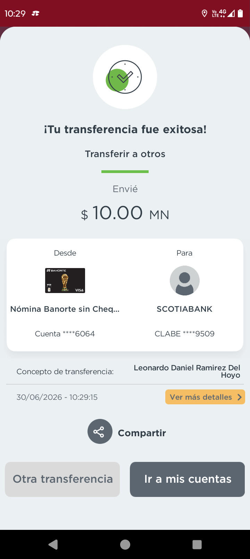Viewport: 250px width, 559px height.
Task: Select the Nómina Banorte sin Cheq account name
Action: (x=65, y=309)
